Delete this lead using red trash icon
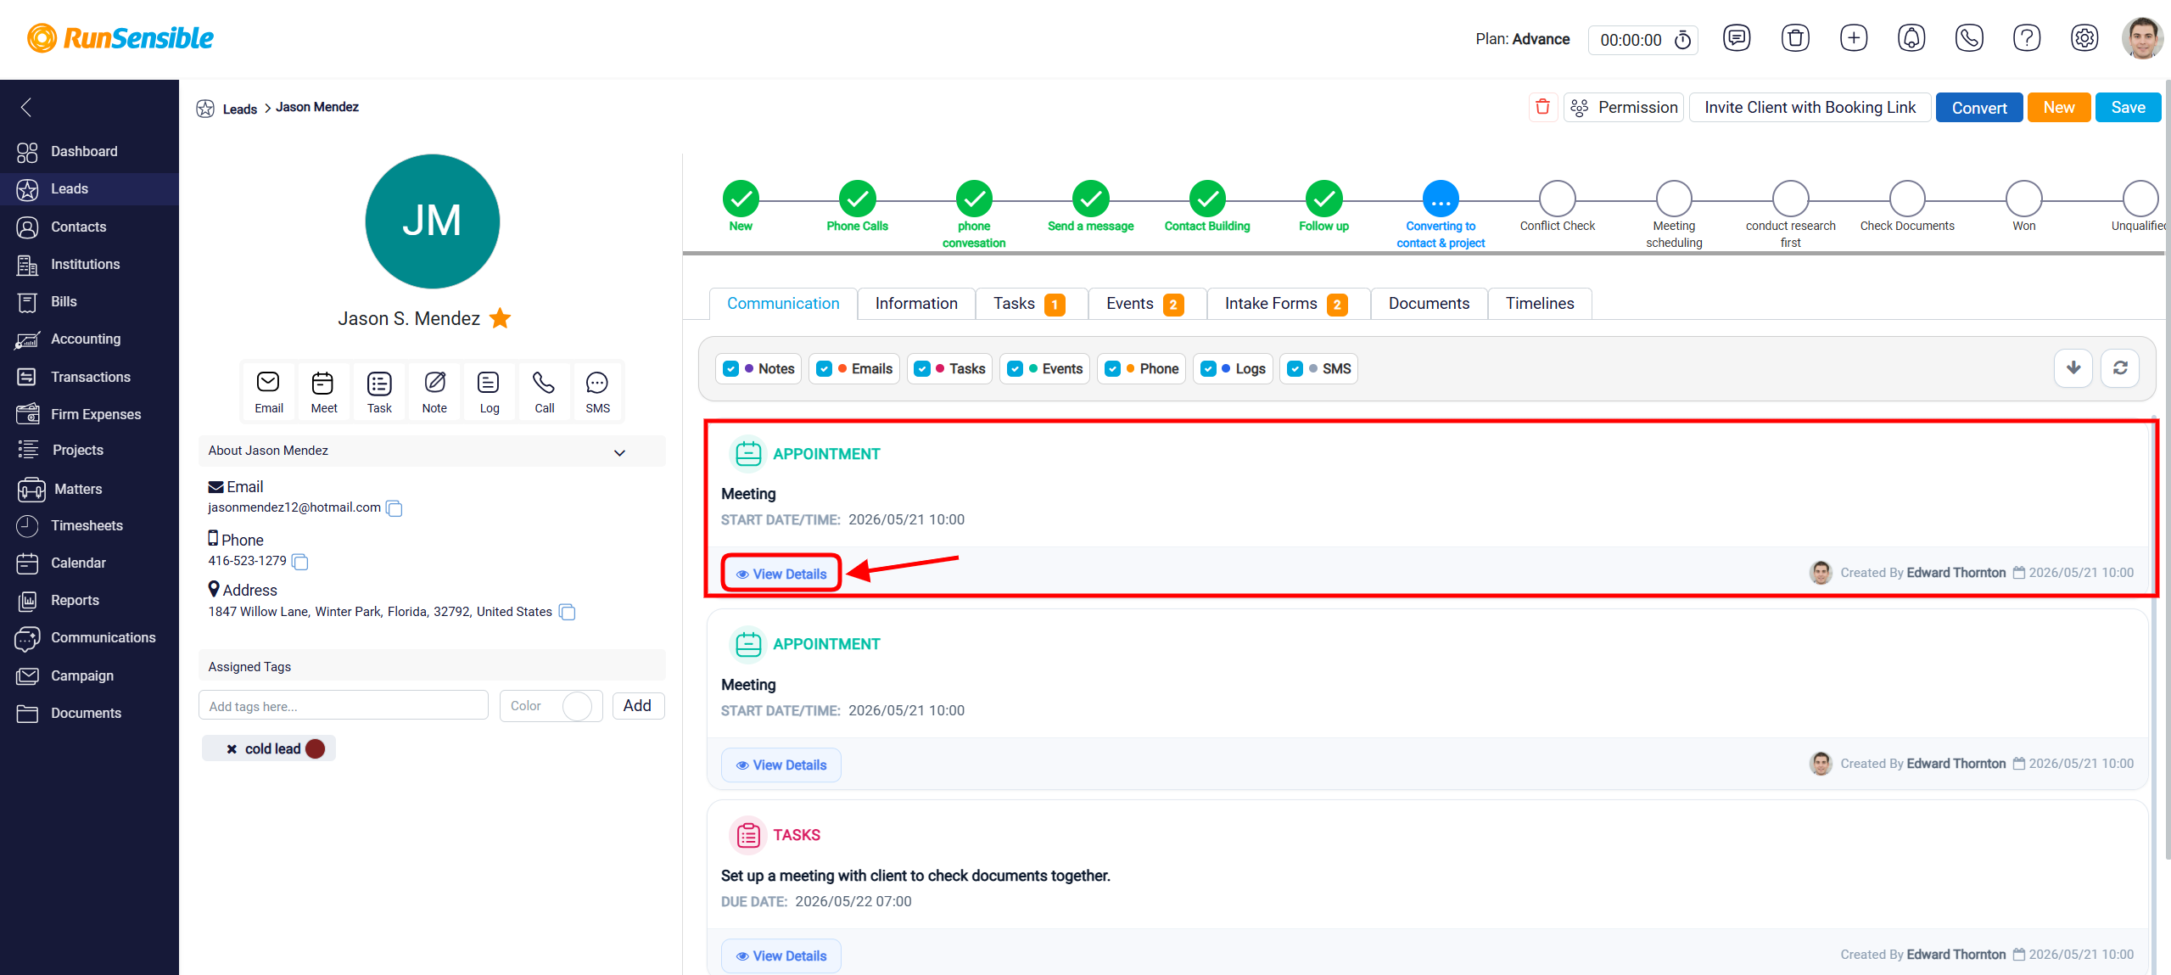The height and width of the screenshot is (975, 2171). click(1542, 107)
